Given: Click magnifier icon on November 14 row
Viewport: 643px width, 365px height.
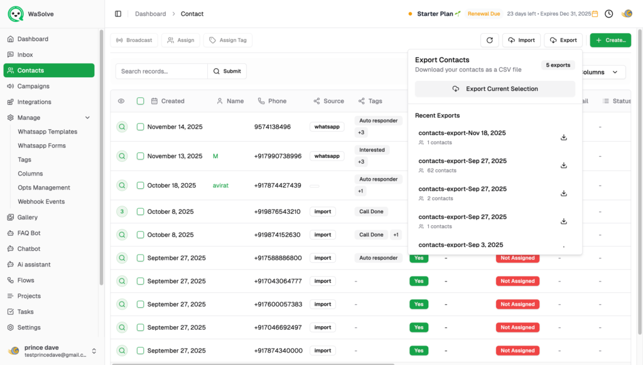Looking at the screenshot, I should [122, 127].
